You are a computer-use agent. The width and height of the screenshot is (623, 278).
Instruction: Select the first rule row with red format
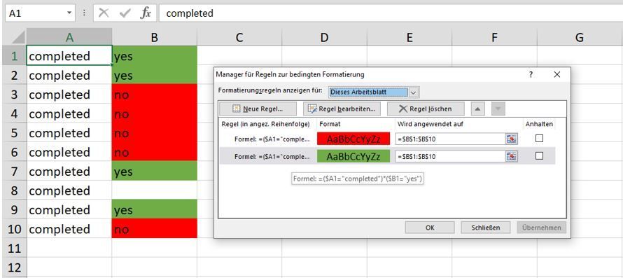point(387,139)
